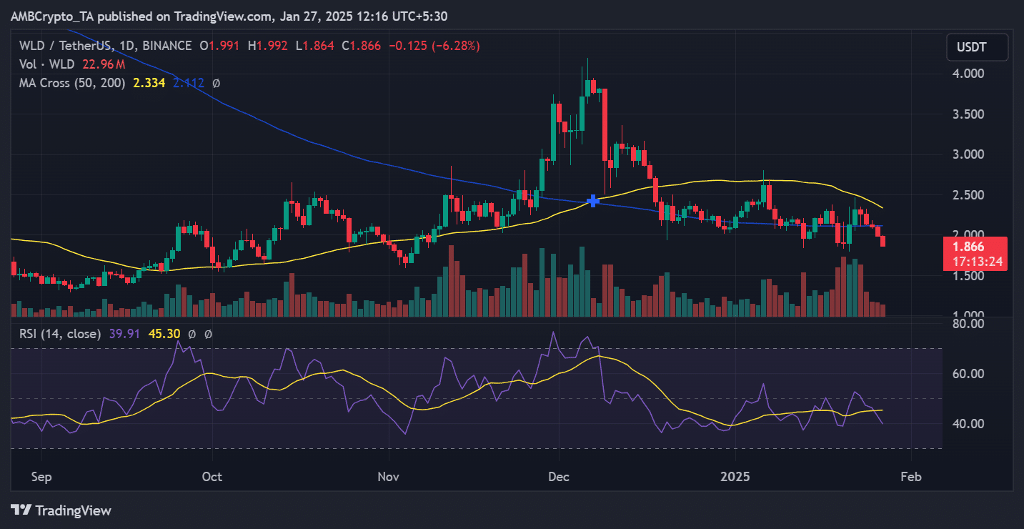This screenshot has width=1024, height=529.
Task: Click the first Ø source icon in the RSI legend
Action: [192, 333]
